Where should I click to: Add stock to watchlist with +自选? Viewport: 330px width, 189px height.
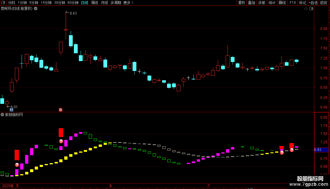click(x=313, y=3)
